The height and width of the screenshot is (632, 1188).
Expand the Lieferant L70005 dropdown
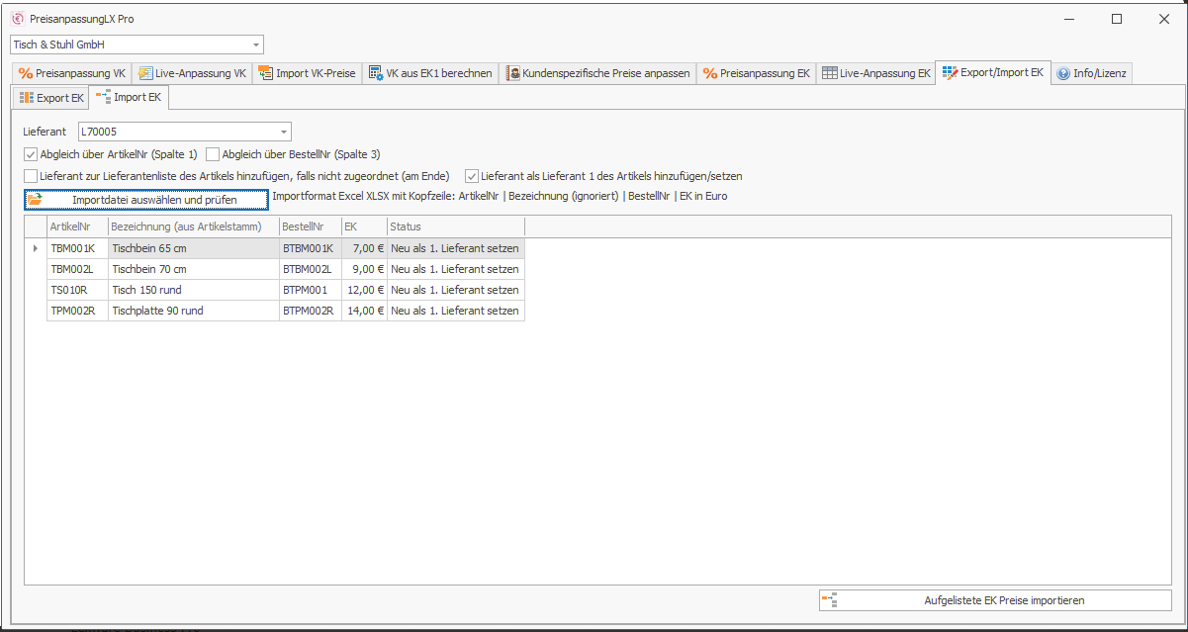(x=284, y=132)
